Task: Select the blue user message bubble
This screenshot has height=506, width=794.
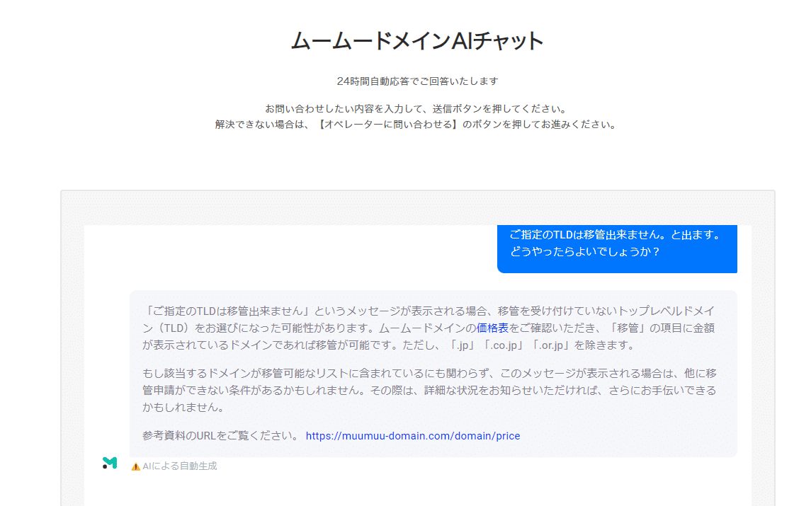Action: pyautogui.click(x=616, y=249)
